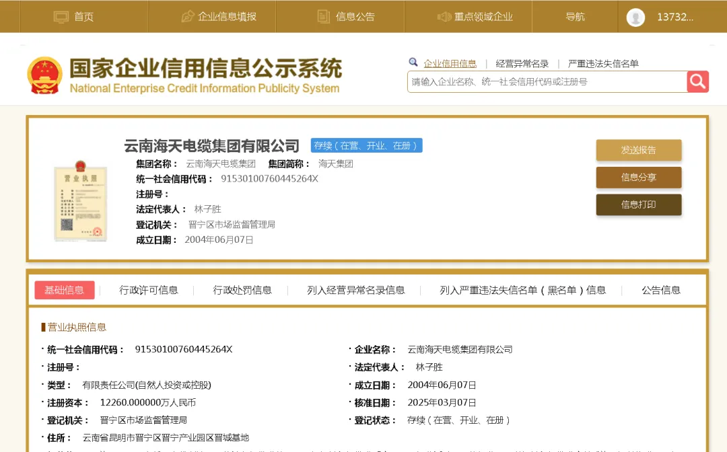This screenshot has height=452, width=727.
Task: Switch to the 行政处罚信息 tab
Action: [x=242, y=290]
